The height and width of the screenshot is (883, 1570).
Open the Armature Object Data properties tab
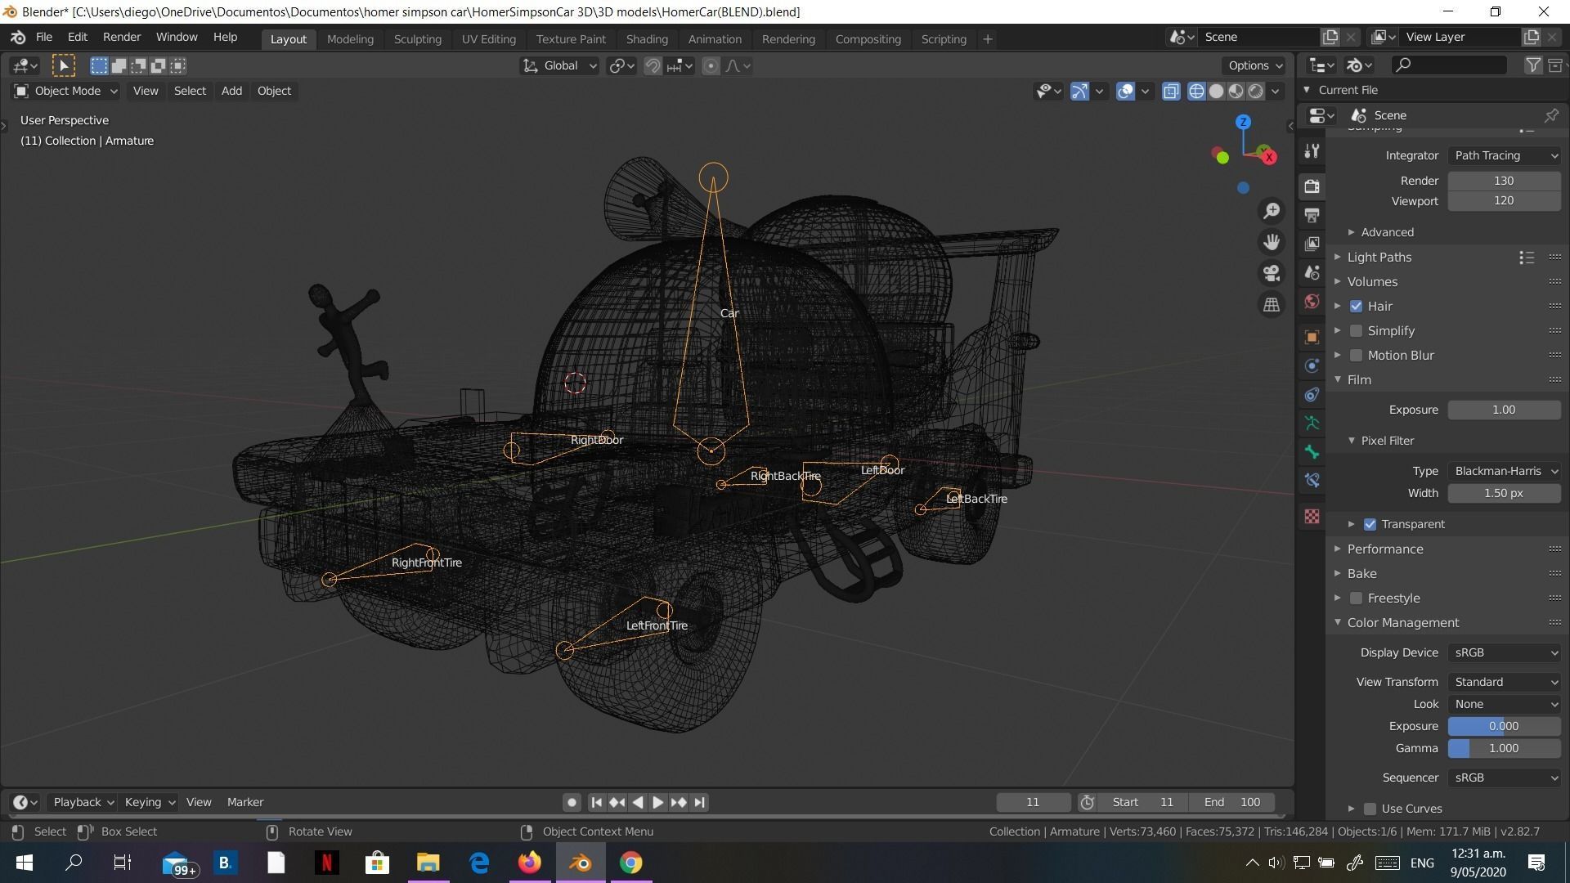click(x=1312, y=423)
